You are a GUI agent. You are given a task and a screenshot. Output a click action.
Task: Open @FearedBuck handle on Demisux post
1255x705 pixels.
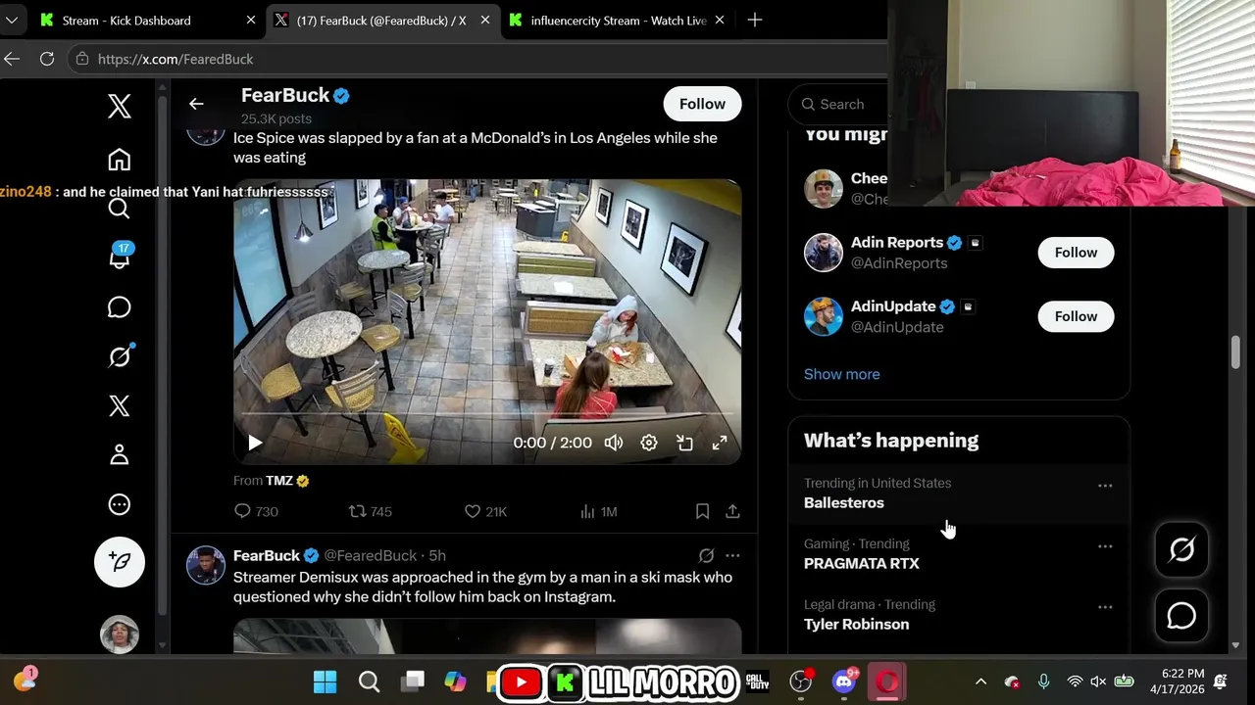[x=371, y=555]
